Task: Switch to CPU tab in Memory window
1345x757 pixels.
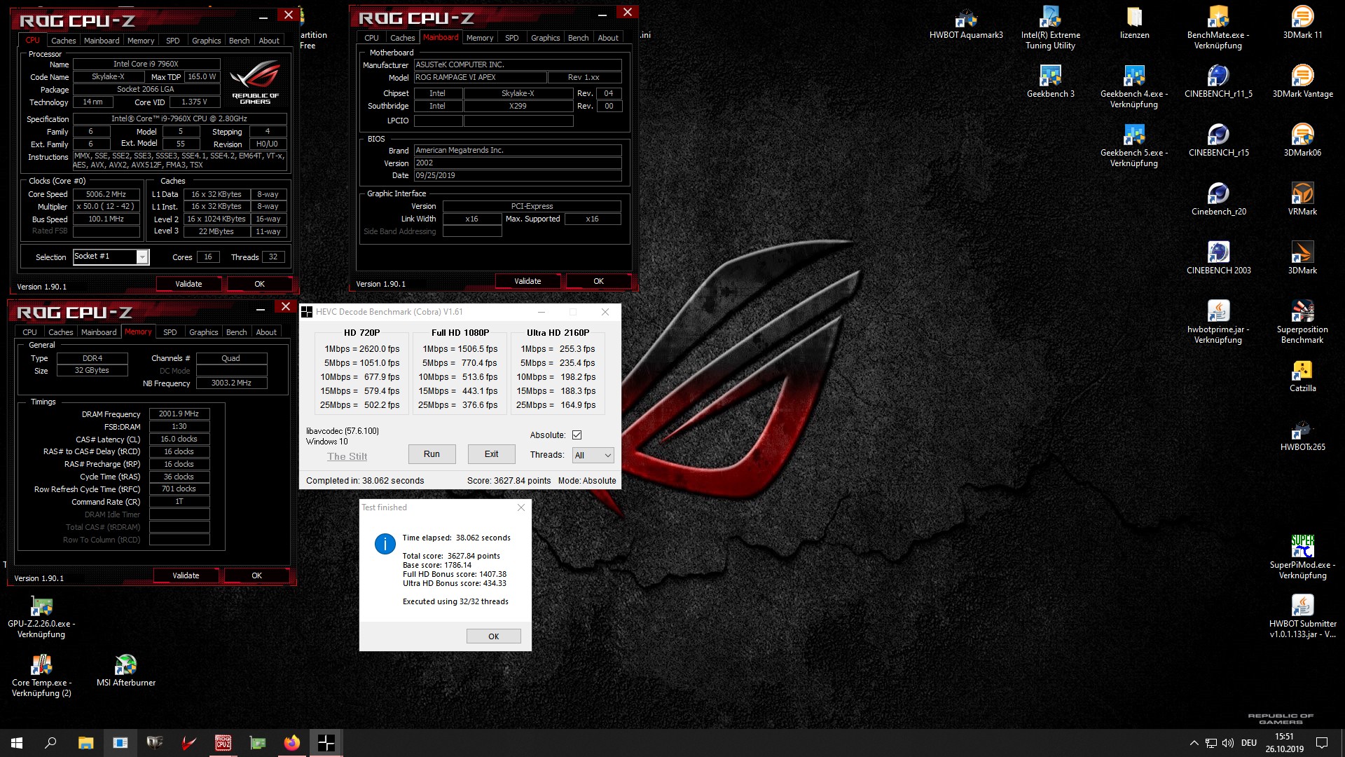Action: point(29,332)
